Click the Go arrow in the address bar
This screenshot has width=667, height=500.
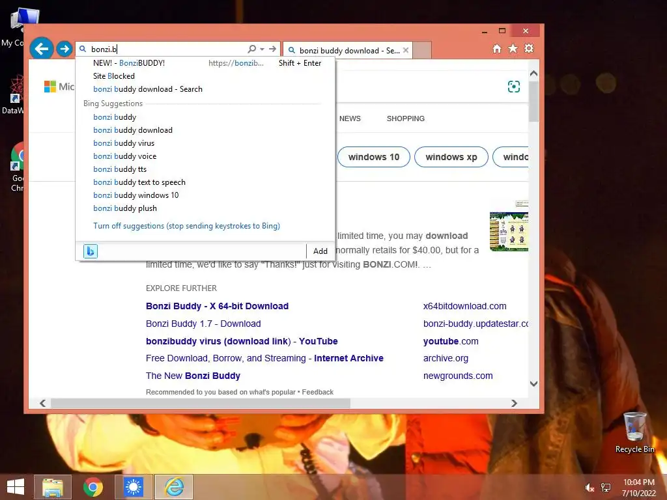[273, 49]
